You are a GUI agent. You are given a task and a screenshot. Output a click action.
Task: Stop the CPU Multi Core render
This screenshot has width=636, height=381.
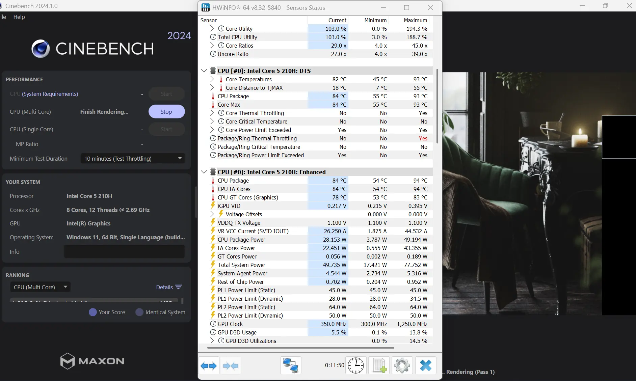166,112
